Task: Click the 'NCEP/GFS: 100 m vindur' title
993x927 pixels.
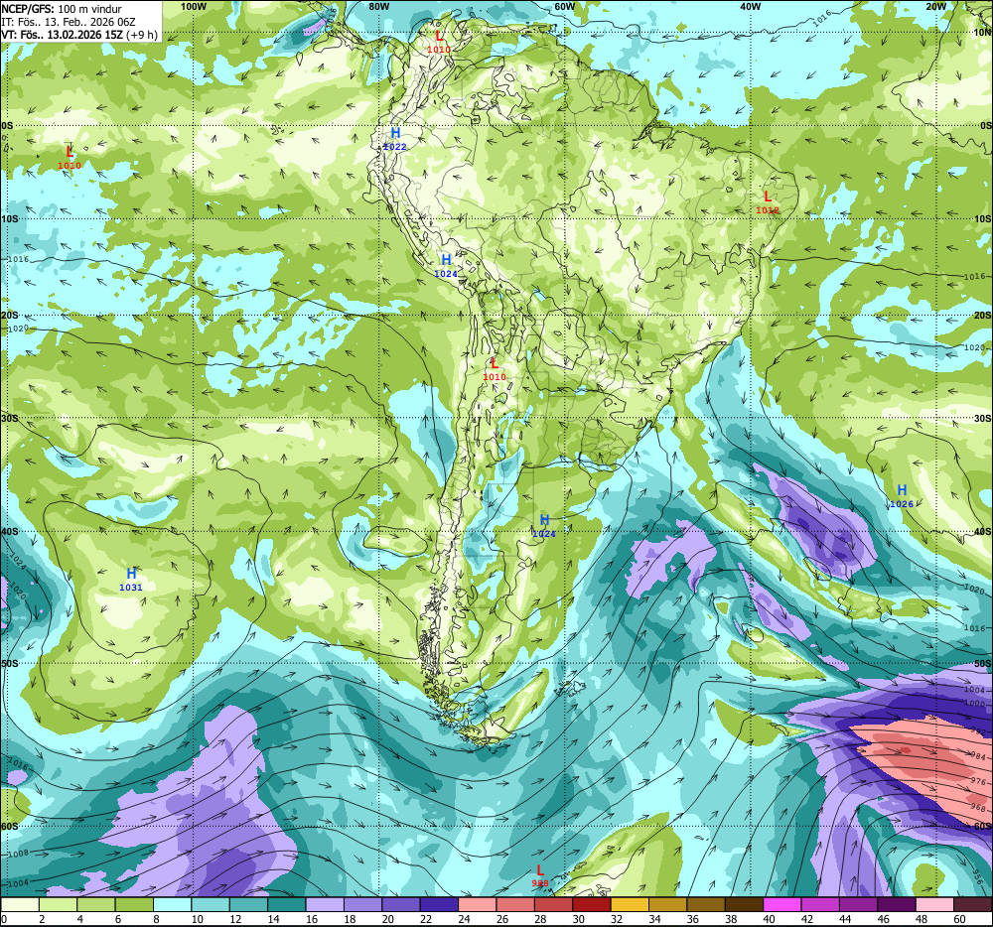Action: click(62, 9)
